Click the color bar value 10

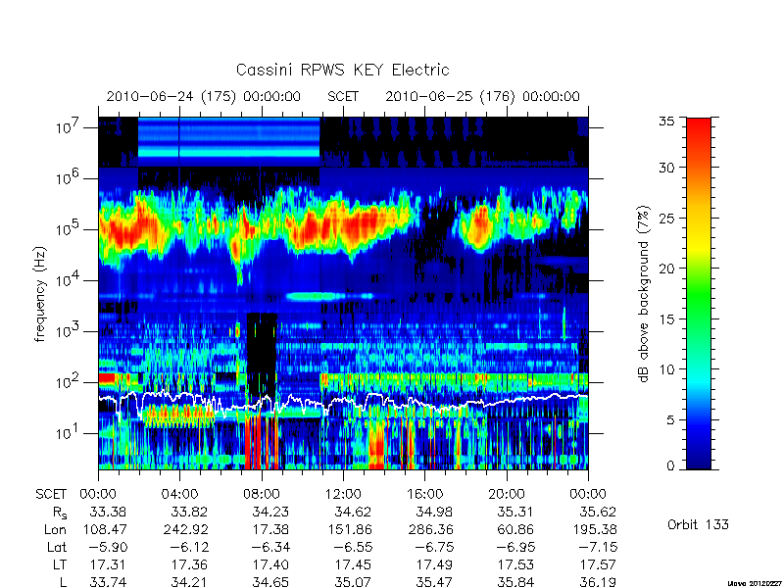[x=666, y=369]
